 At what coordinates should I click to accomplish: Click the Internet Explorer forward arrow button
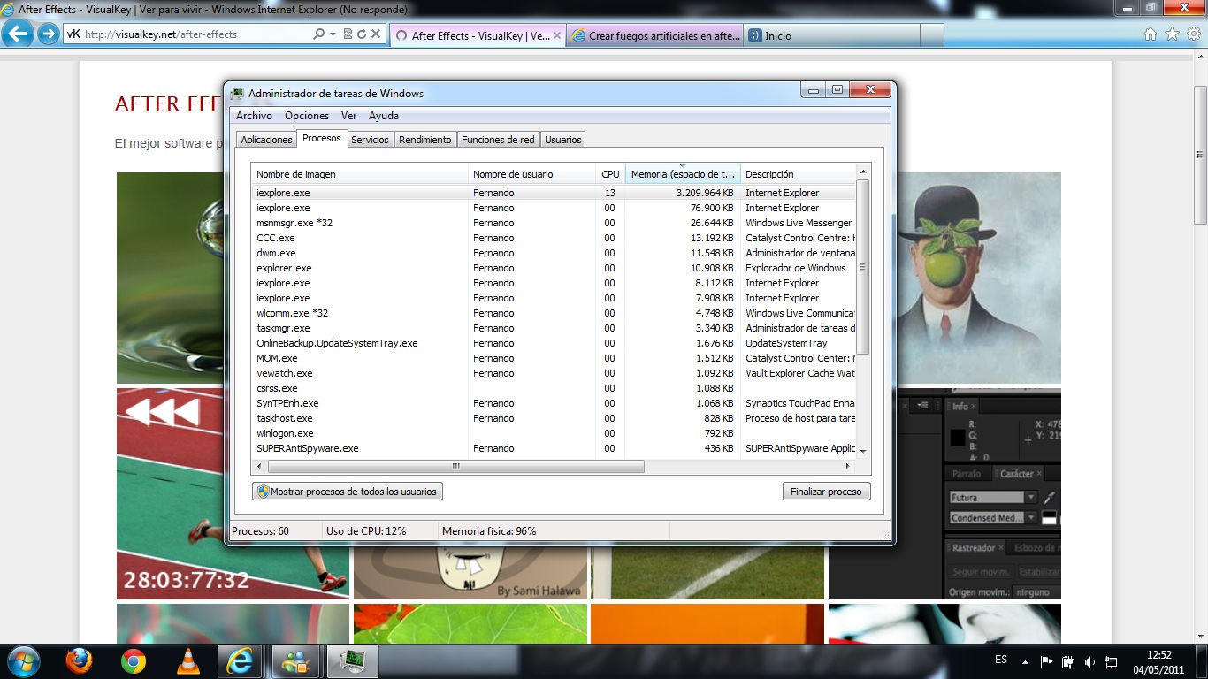48,34
